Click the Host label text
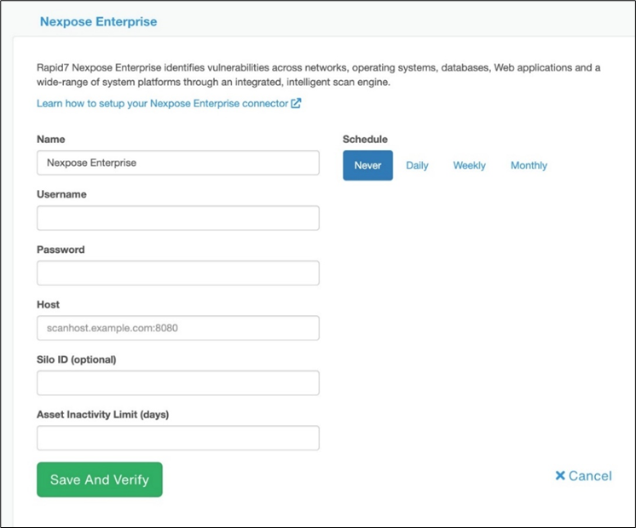This screenshot has width=636, height=528. pyautogui.click(x=49, y=305)
